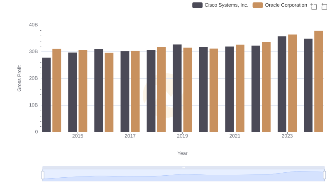Click the 2015 x-axis label
The height and width of the screenshot is (191, 332).
click(78, 136)
